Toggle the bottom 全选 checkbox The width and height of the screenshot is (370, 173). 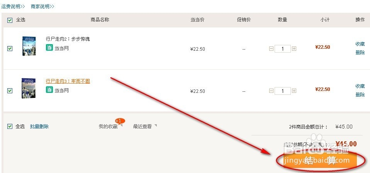pyautogui.click(x=10, y=126)
